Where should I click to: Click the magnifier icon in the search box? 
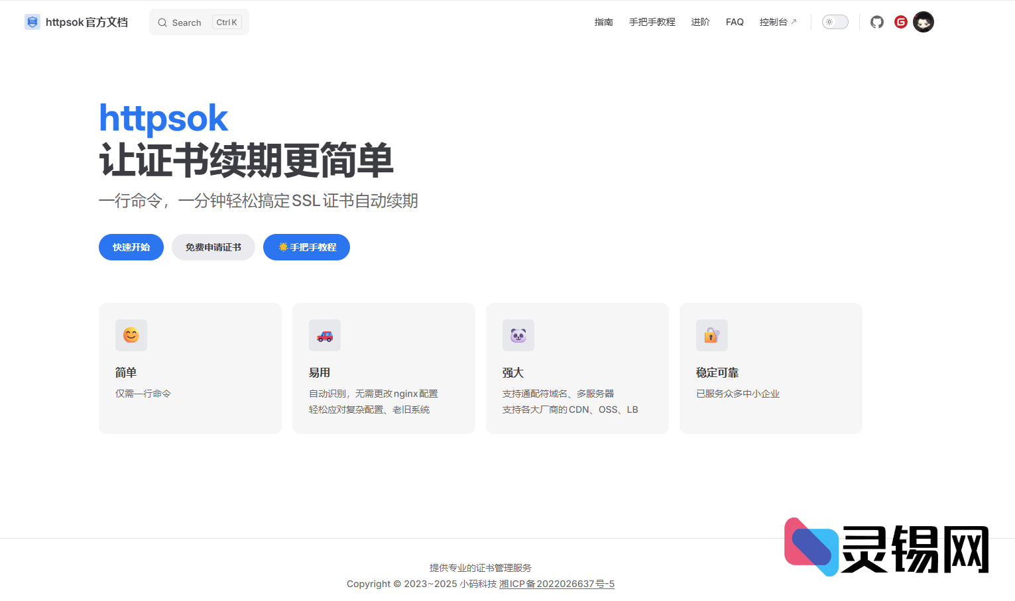(162, 22)
